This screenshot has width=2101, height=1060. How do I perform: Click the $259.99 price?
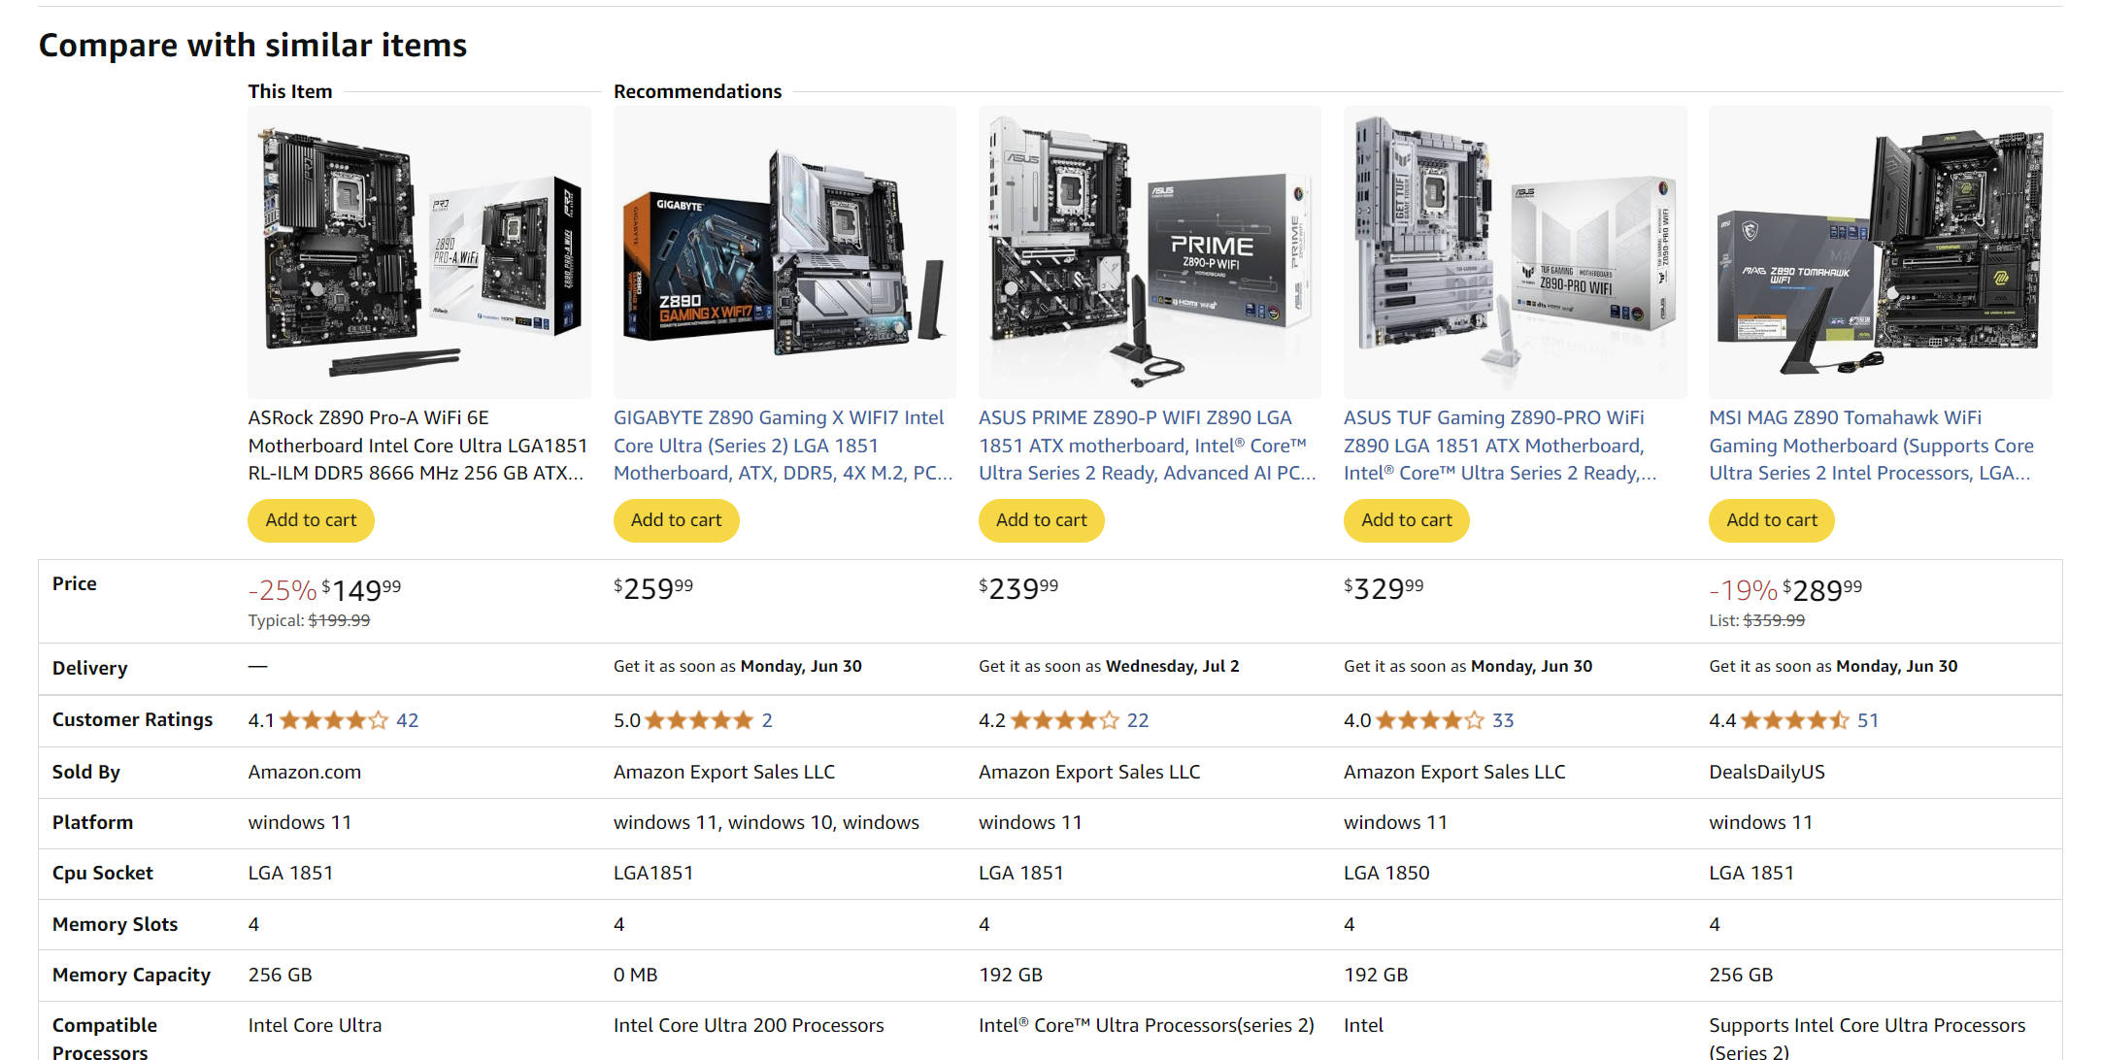click(x=653, y=588)
